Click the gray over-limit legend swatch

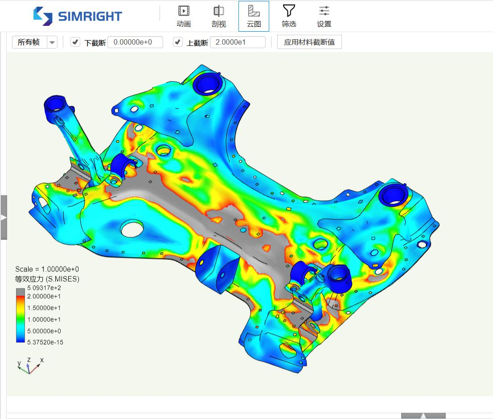tap(21, 292)
